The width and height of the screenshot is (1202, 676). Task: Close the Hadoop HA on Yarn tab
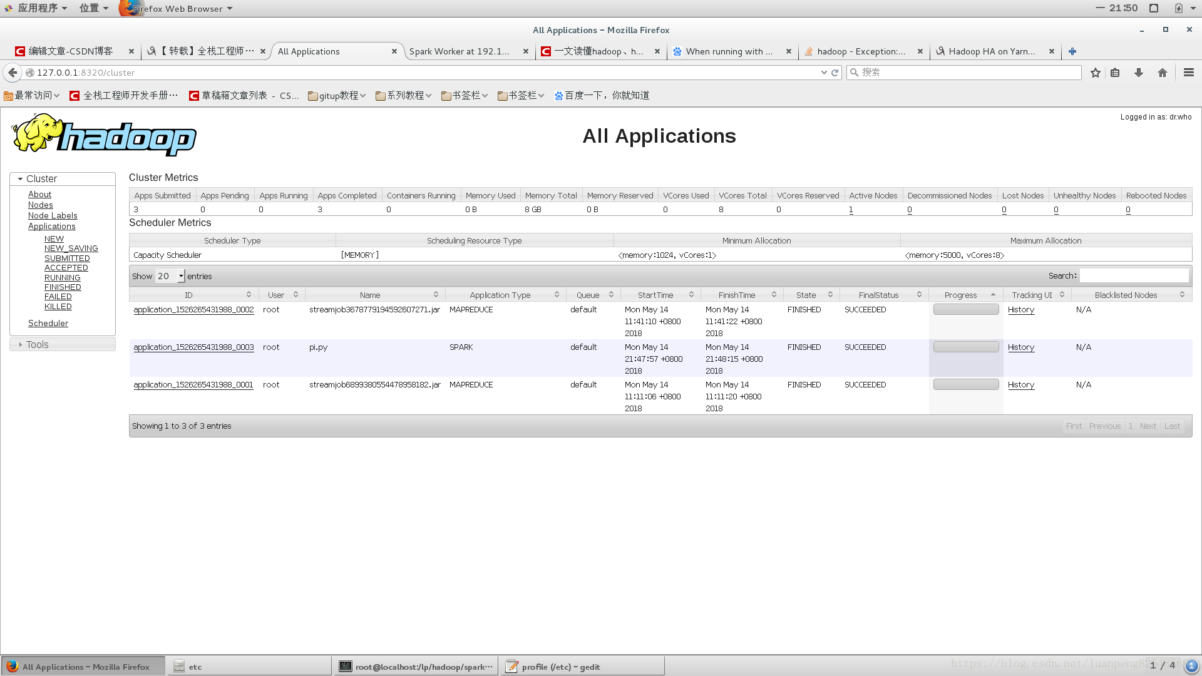pyautogui.click(x=1052, y=51)
